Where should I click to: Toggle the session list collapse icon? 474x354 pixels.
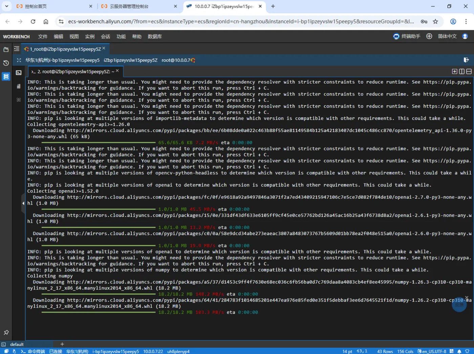pyautogui.click(x=17, y=49)
